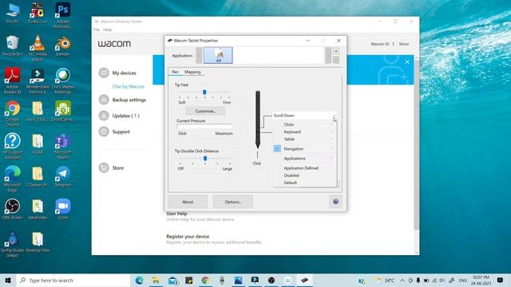Open Synfig Studio desktop shortcut
The width and height of the screenshot is (511, 287).
(13, 245)
